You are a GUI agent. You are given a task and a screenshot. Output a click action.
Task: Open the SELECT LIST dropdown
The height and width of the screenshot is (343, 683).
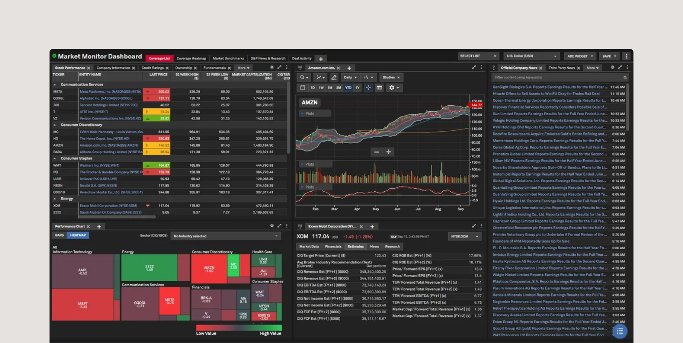pyautogui.click(x=479, y=56)
